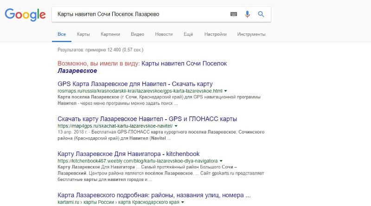Viewport: 371px width, 206px height.
Task: Click the https://map4gps.ru green URL text
Action: pos(115,126)
